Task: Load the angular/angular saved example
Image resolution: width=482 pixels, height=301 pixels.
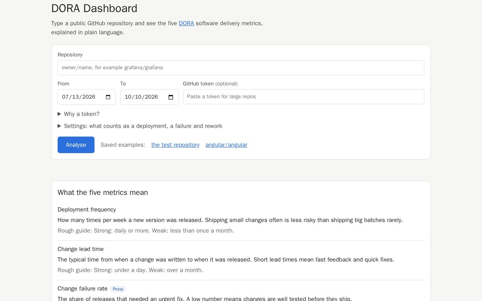Action: click(226, 145)
